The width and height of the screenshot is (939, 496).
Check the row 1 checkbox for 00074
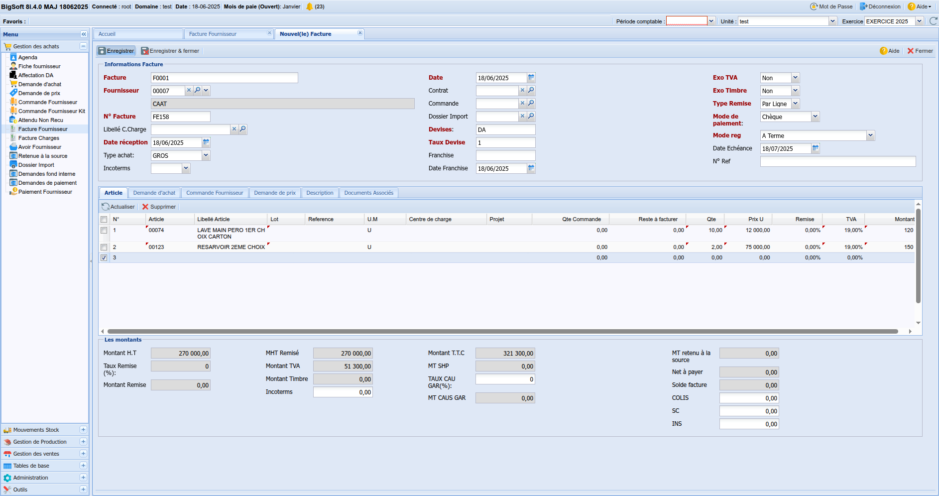(x=104, y=231)
